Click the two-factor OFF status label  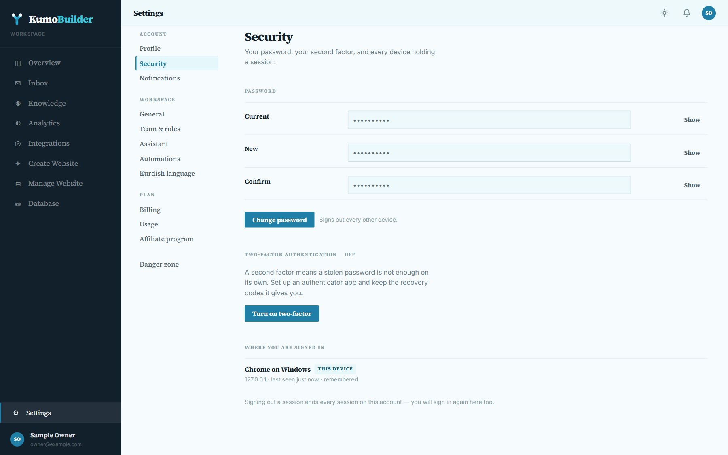click(350, 255)
